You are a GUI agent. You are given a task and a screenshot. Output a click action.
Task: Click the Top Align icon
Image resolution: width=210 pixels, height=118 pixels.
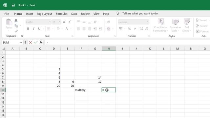point(78,21)
